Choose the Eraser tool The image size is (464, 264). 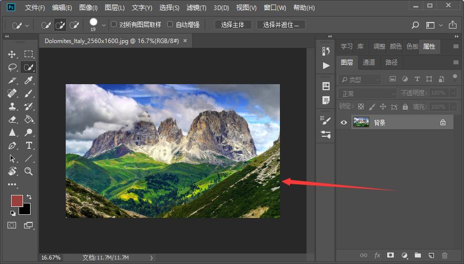[12, 119]
